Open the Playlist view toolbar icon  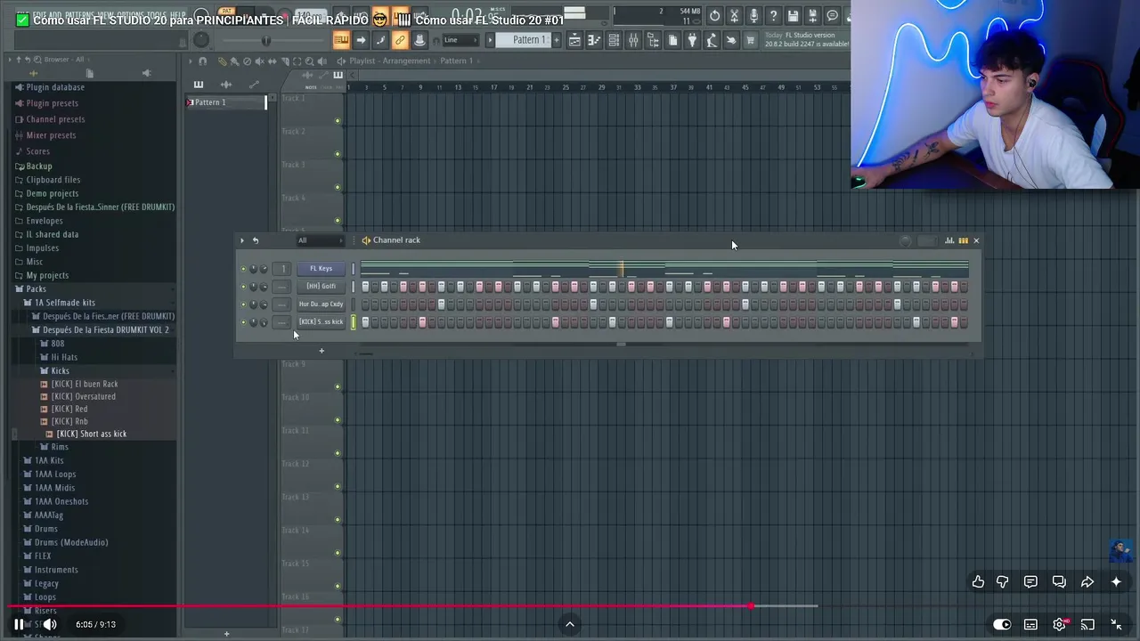[574, 40]
